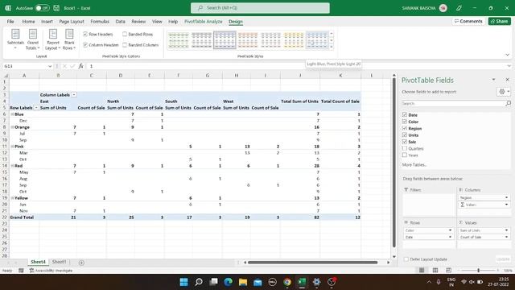
Task: Switch to the Formulas tab
Action: click(x=100, y=22)
